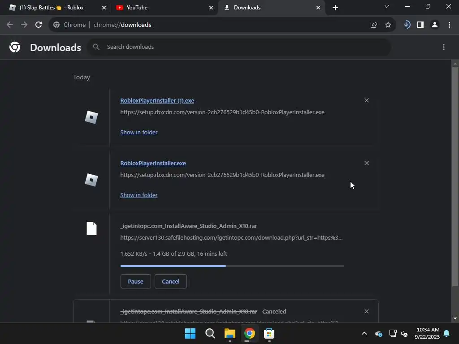The image size is (459, 344).
Task: Click the Chrome logo beside the Downloads heading
Action: [15, 47]
